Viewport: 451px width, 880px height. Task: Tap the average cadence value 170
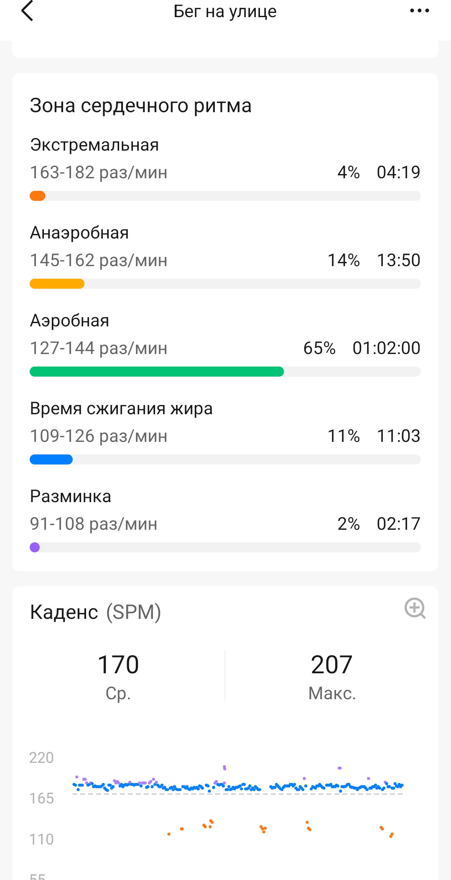pyautogui.click(x=118, y=664)
